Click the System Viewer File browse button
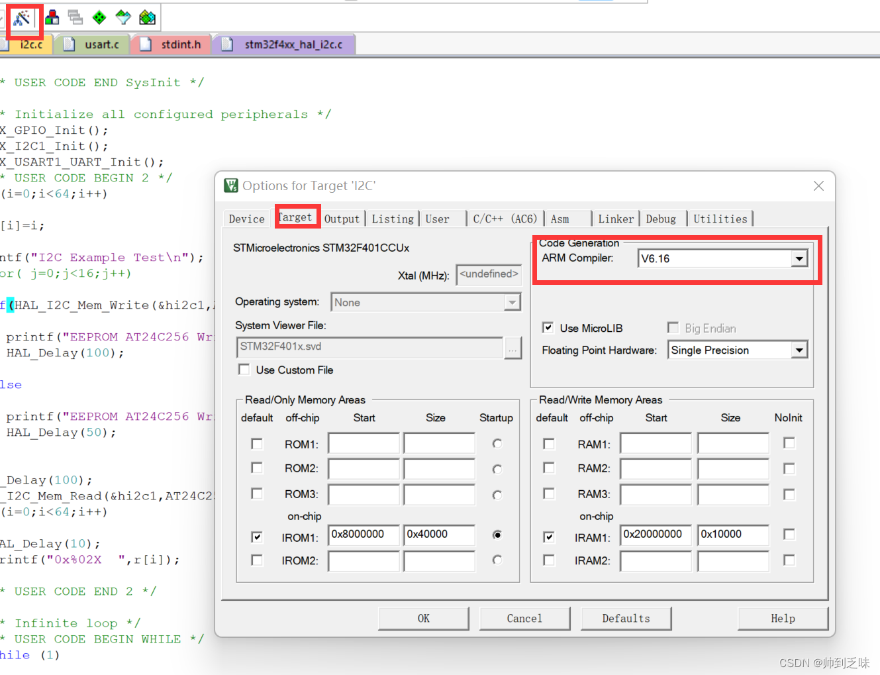The width and height of the screenshot is (880, 675). pyautogui.click(x=513, y=347)
